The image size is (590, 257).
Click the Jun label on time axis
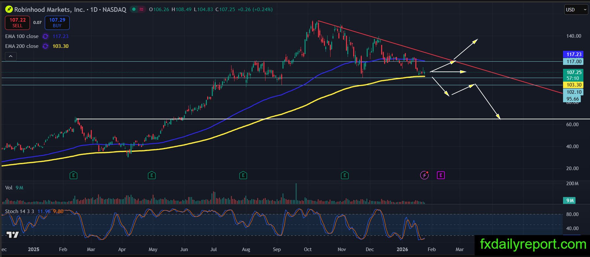(184, 249)
